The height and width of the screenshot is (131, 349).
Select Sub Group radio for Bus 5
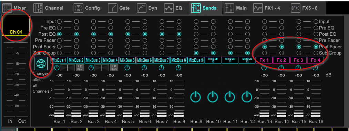pos(128,53)
